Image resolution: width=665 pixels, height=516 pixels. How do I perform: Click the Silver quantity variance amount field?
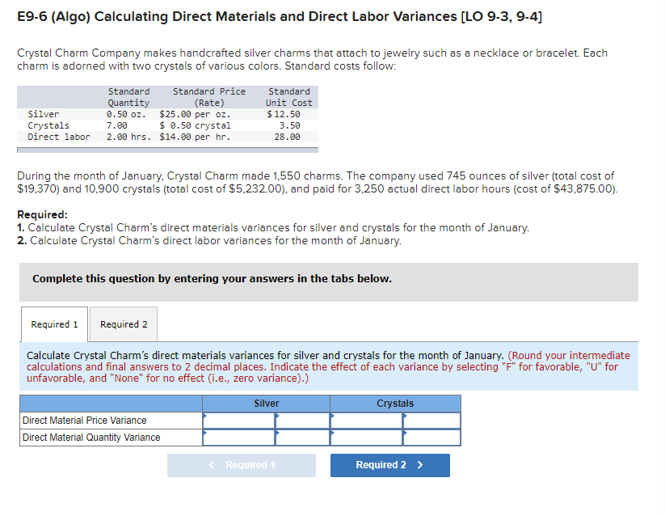click(x=237, y=438)
